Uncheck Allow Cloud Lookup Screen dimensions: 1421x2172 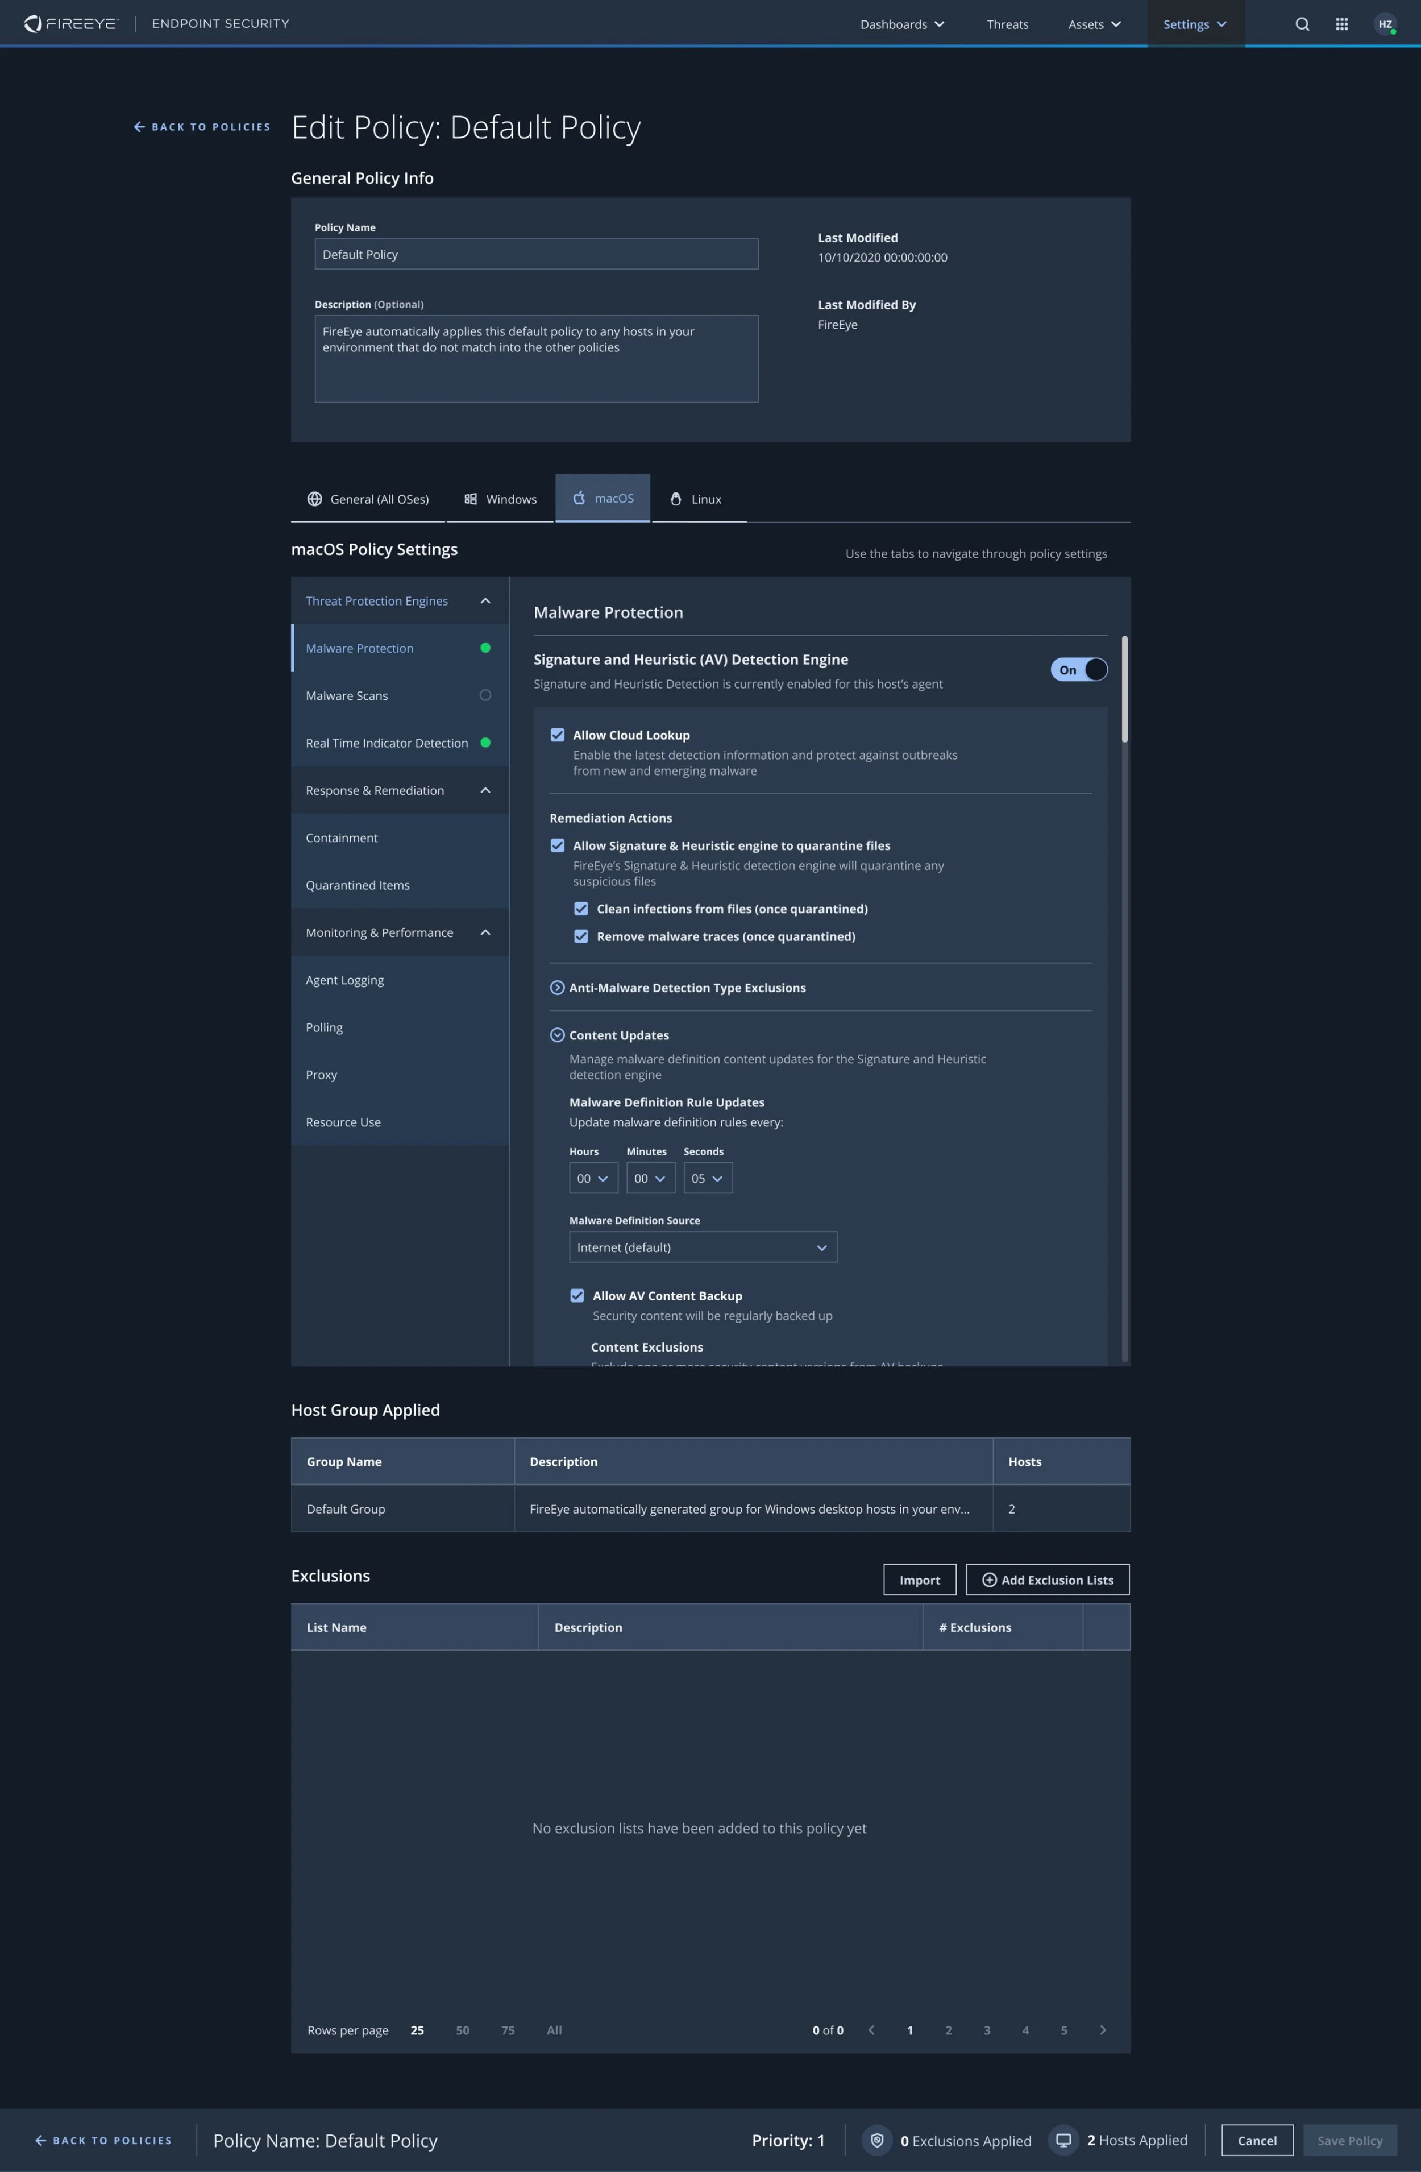click(x=557, y=735)
